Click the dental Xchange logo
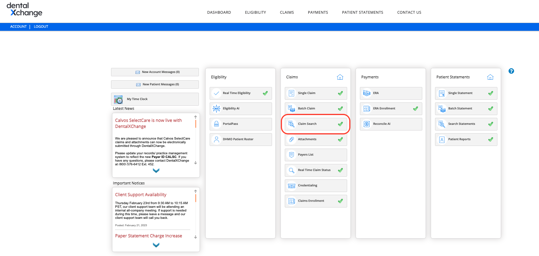Viewport: 539px width, 256px height. [24, 10]
